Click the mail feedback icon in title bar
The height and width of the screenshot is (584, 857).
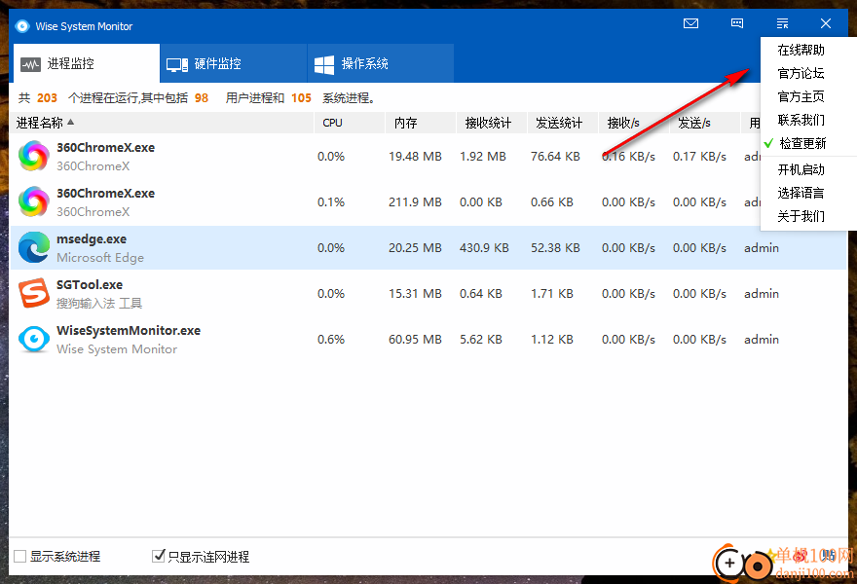[x=690, y=23]
